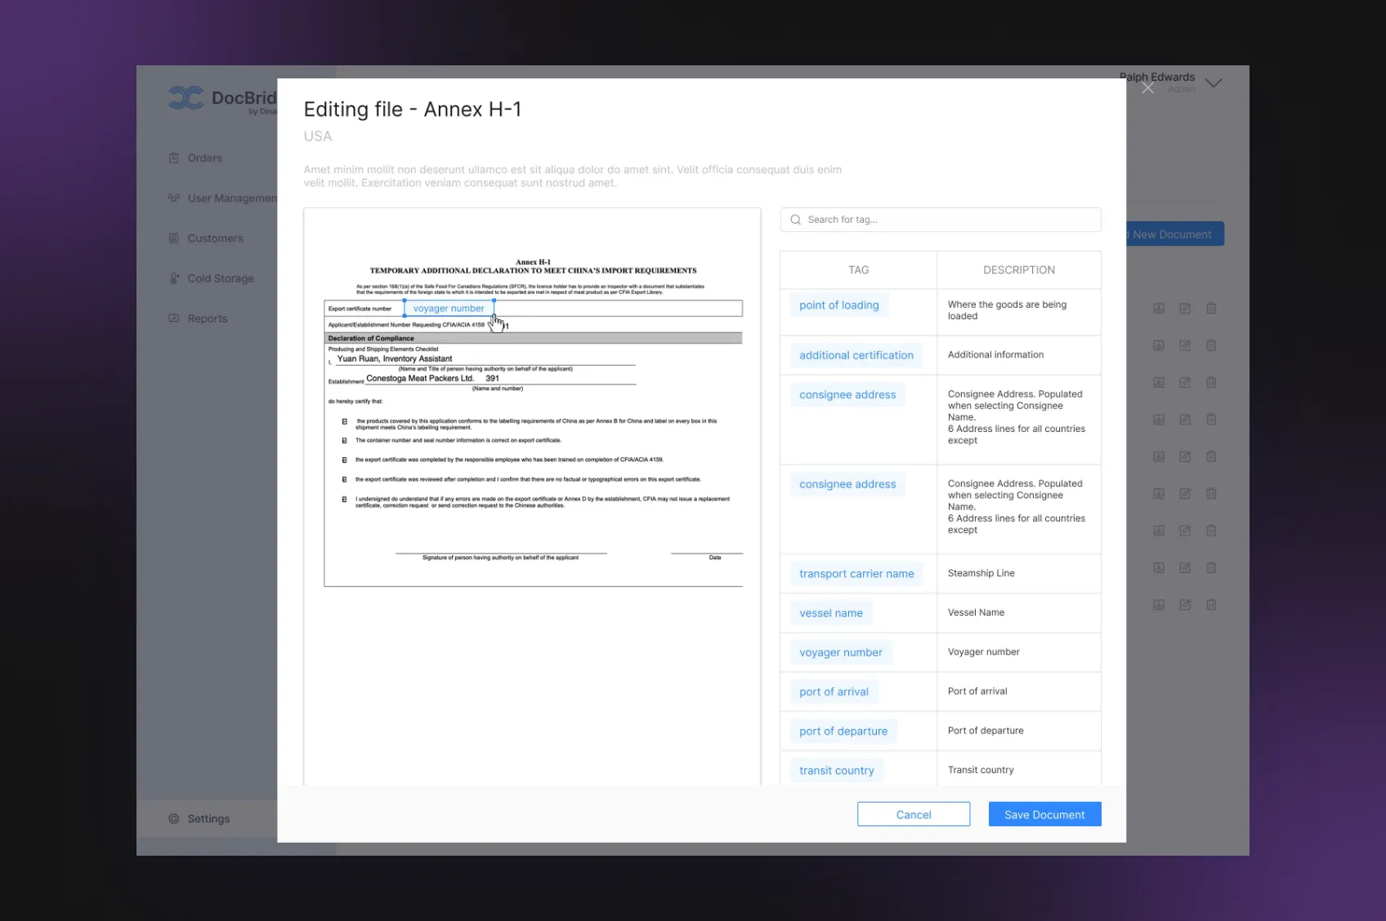Viewport: 1386px width, 921px height.
Task: Click the User Management people icon
Action: click(173, 198)
